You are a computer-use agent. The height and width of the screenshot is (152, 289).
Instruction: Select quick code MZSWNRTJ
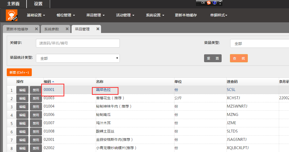coord(237,106)
